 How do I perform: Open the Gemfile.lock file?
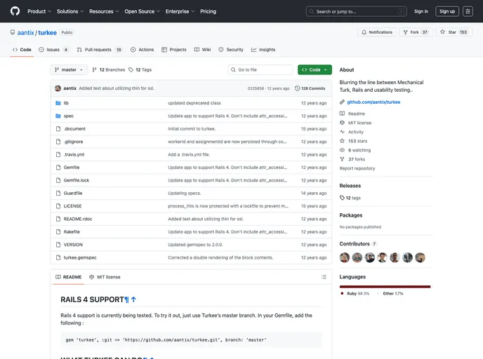[77, 181]
